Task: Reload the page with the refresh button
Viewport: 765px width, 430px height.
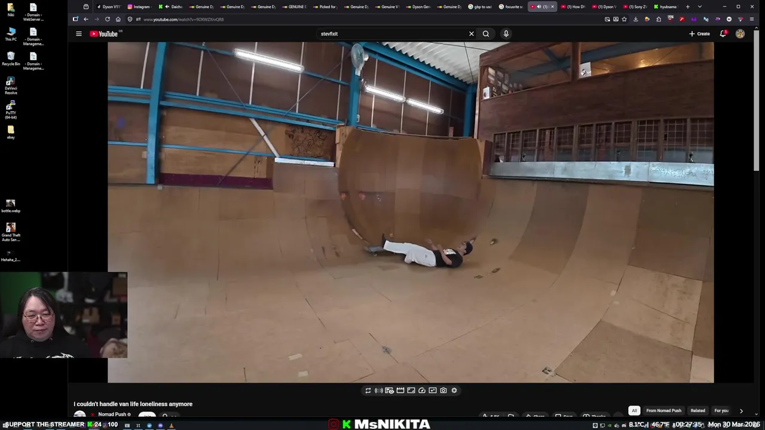Action: [108, 19]
